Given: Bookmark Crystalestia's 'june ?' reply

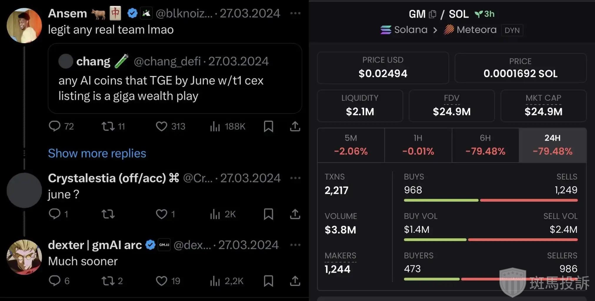Looking at the screenshot, I should pos(268,214).
